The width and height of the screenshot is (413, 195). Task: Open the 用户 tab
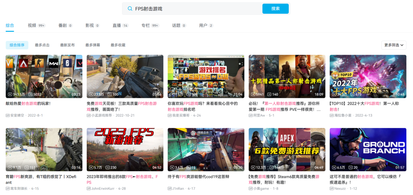pos(206,26)
